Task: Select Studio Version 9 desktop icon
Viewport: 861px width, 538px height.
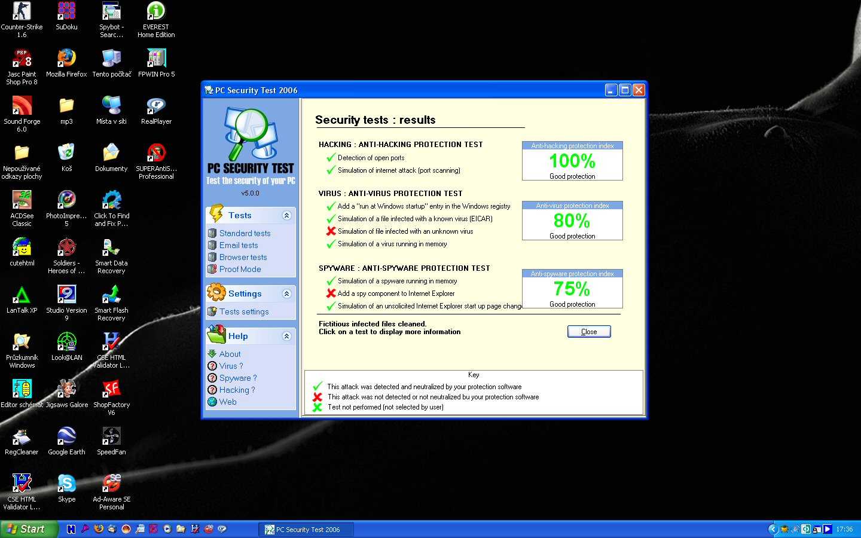Action: pyautogui.click(x=66, y=302)
